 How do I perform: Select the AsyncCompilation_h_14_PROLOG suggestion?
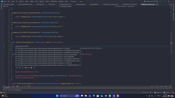[48, 63]
